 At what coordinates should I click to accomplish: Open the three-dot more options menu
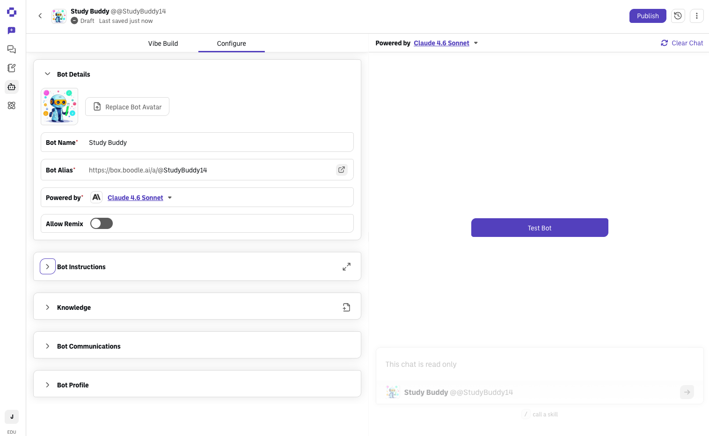point(697,16)
